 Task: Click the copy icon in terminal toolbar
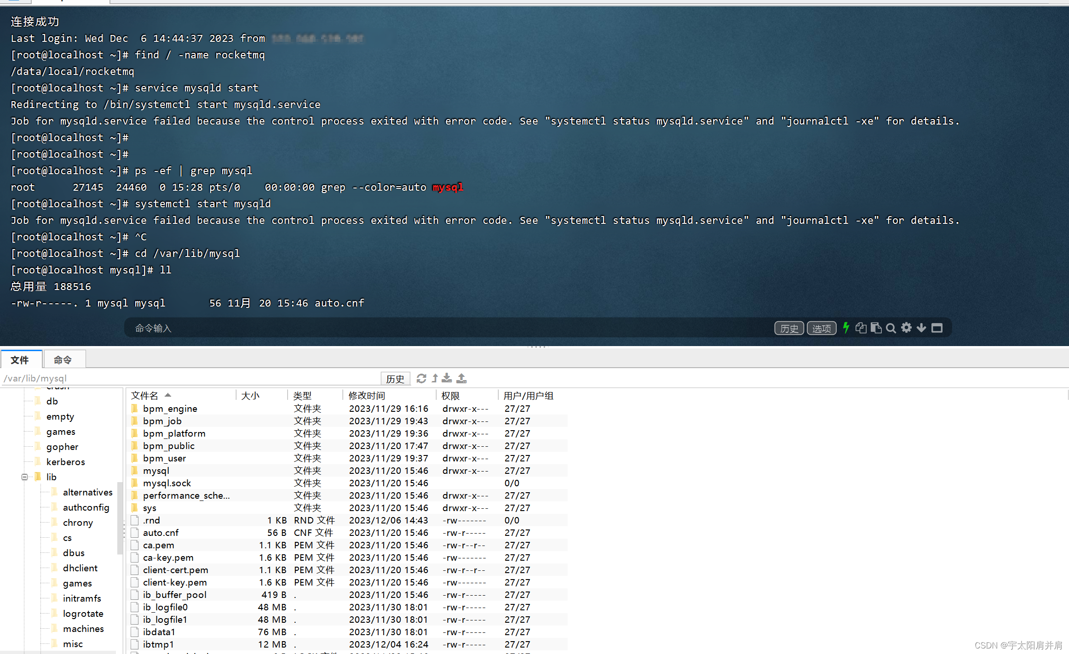(x=861, y=328)
